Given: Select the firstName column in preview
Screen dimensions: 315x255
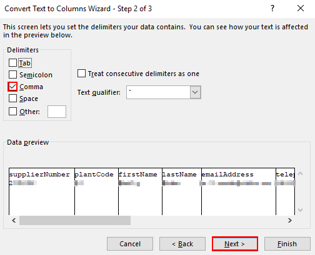Looking at the screenshot, I should click(x=140, y=191).
